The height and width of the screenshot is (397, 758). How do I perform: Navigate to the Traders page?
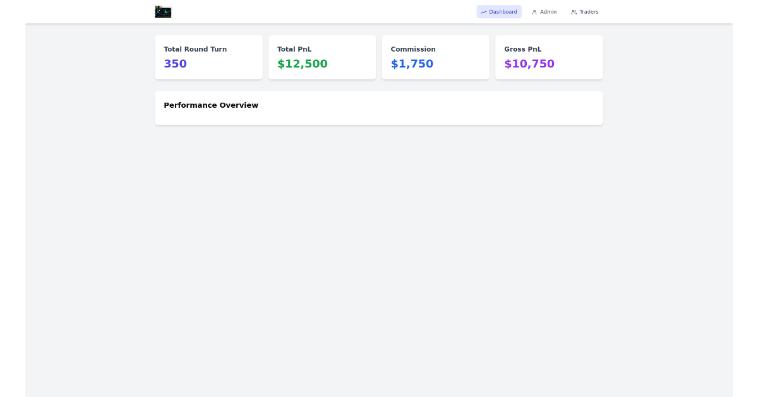[x=584, y=11]
